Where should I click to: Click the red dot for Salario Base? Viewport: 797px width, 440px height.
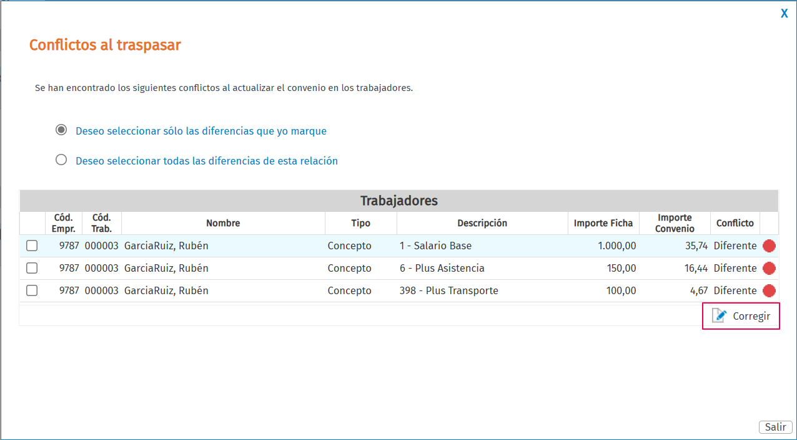pyautogui.click(x=769, y=246)
